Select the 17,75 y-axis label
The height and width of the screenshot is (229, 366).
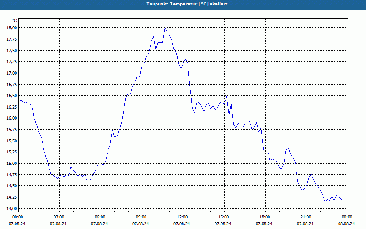(12, 39)
